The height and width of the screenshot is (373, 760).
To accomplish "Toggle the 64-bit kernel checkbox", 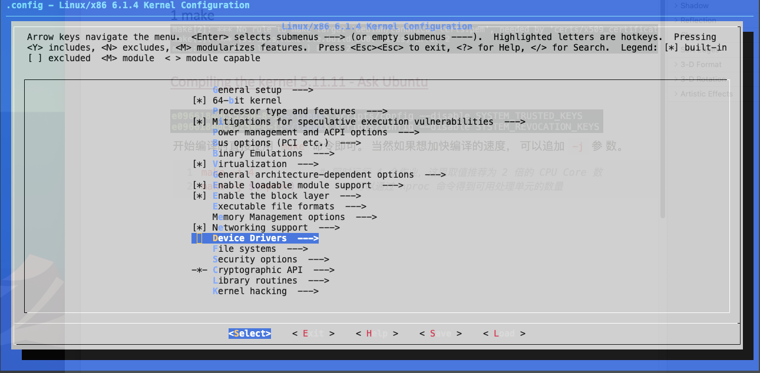I will [x=199, y=101].
